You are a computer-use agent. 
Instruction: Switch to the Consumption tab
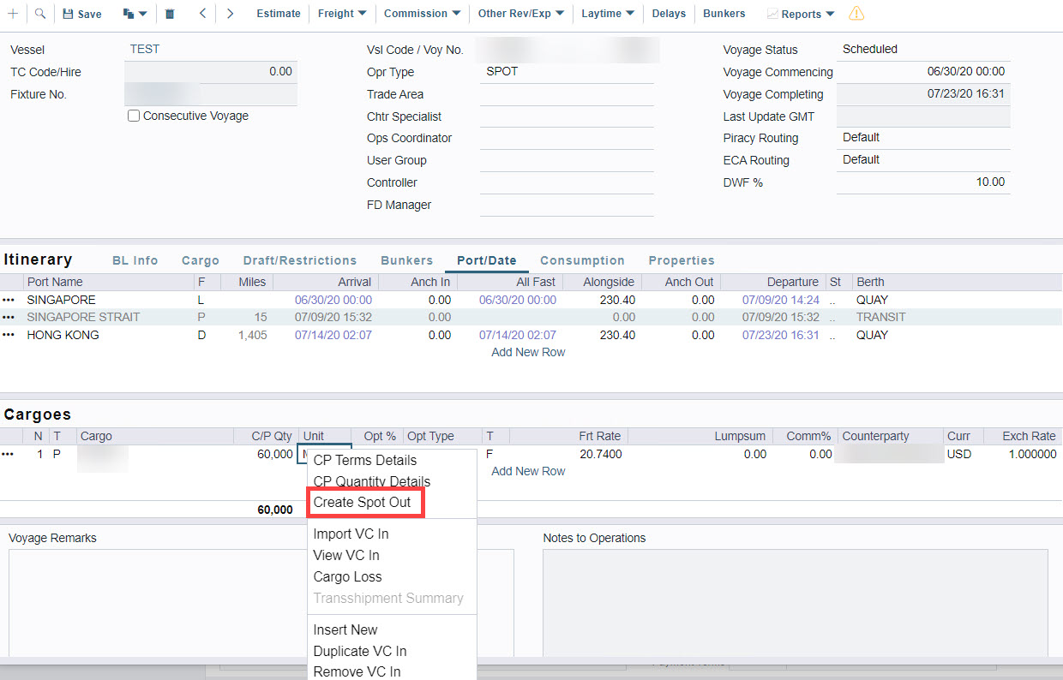point(582,260)
